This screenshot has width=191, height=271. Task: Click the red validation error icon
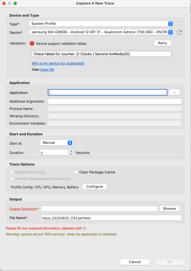[x=31, y=43]
